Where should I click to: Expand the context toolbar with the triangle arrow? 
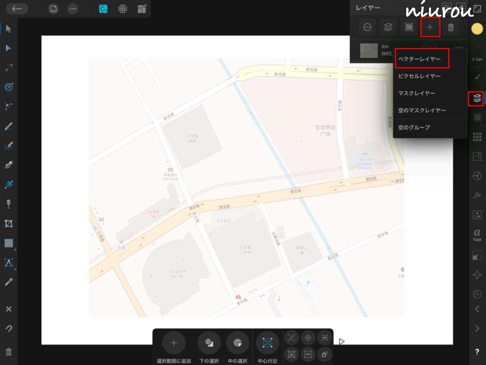click(342, 341)
